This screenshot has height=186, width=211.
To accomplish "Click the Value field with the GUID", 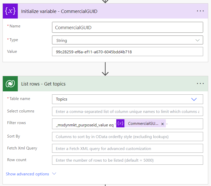I will click(x=127, y=52).
